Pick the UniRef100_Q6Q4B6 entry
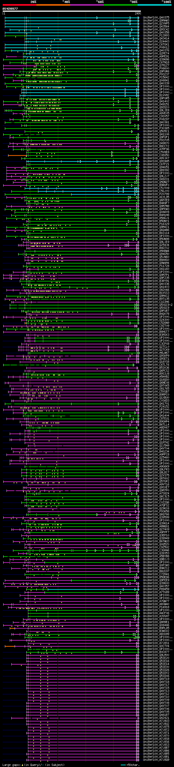174x767 pixels. (156, 230)
